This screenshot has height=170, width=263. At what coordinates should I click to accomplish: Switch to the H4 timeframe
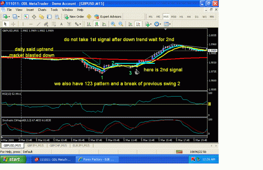[189, 17]
